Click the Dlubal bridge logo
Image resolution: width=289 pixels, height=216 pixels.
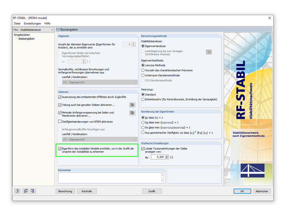252,171
